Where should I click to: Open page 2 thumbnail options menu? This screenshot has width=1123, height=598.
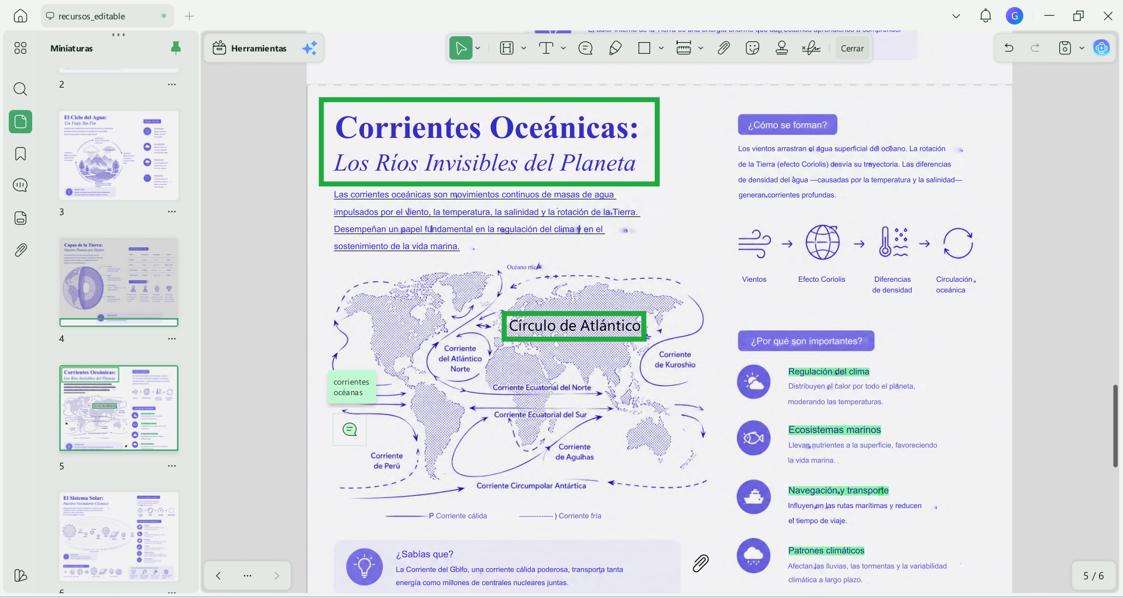click(171, 84)
